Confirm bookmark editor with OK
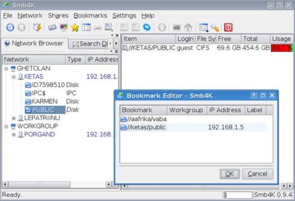This screenshot has height=201, width=295. pyautogui.click(x=230, y=174)
